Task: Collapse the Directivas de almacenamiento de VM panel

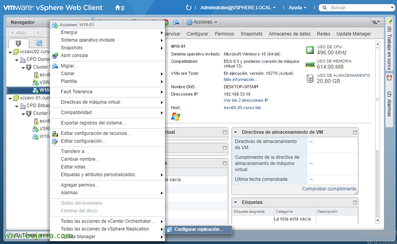Action: point(235,132)
